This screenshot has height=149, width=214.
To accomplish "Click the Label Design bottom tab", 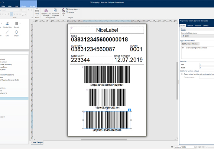I will click(x=37, y=142).
